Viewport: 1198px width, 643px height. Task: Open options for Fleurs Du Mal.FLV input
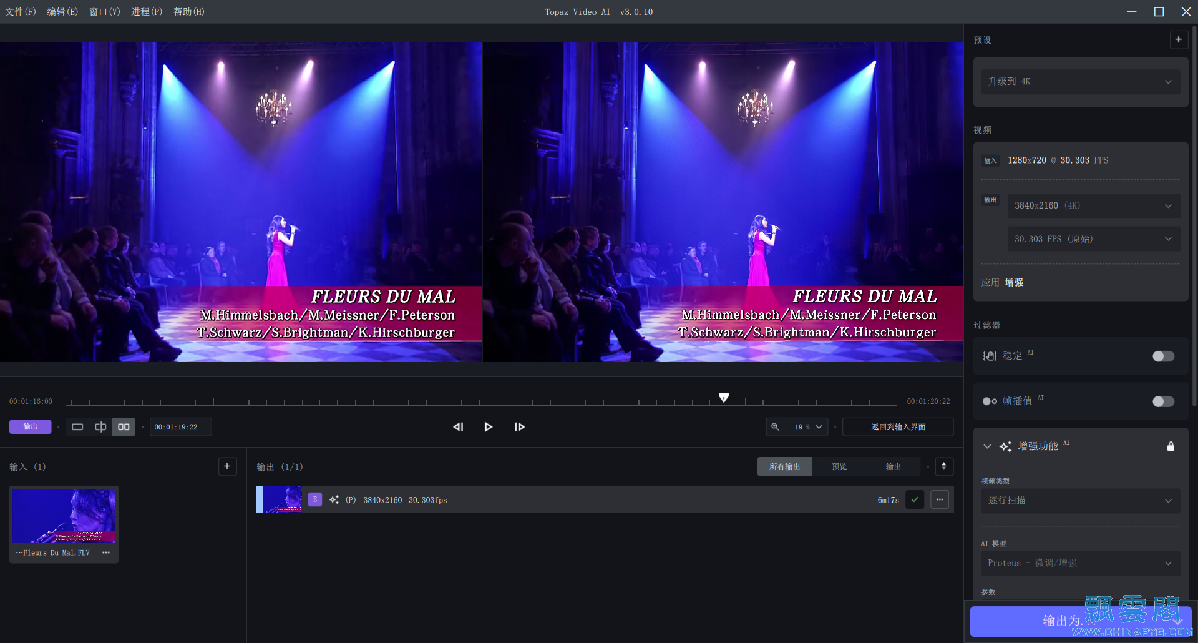click(x=106, y=552)
